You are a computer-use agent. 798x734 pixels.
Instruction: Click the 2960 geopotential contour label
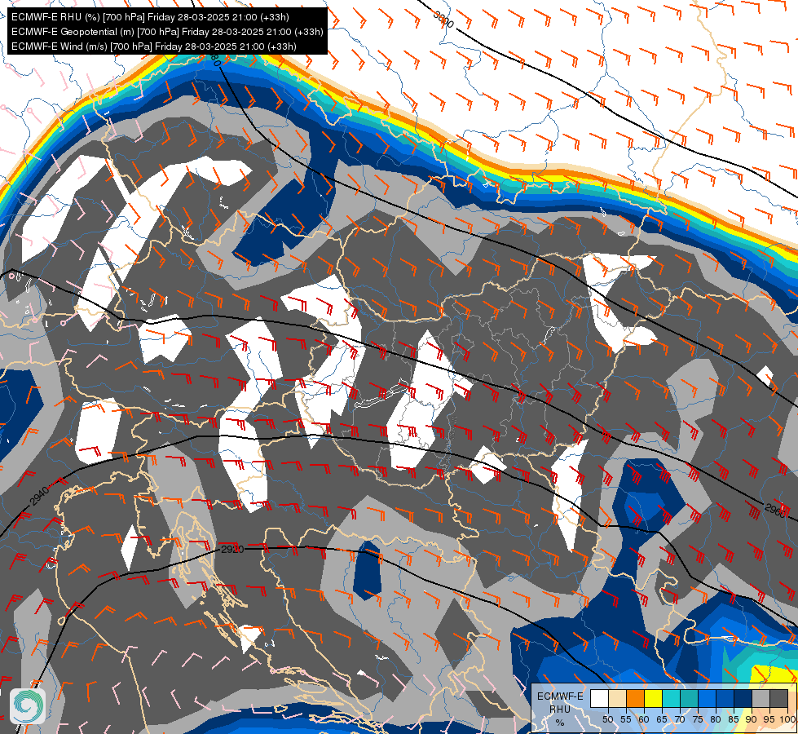click(775, 510)
